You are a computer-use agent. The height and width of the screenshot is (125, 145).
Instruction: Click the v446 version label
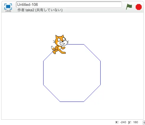tap(8, 11)
